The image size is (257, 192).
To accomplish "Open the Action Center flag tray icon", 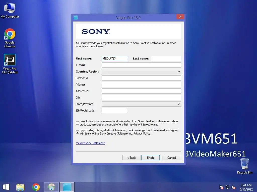I will tap(221, 187).
